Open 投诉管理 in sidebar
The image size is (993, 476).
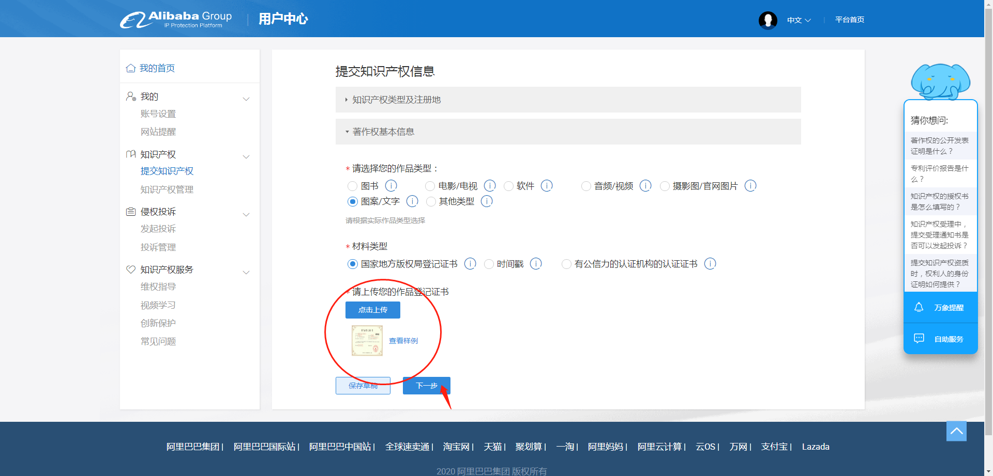[158, 247]
